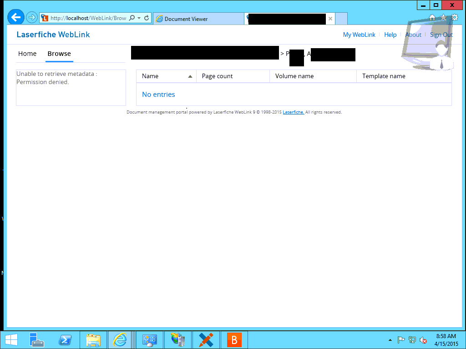The width and height of the screenshot is (466, 349).
Task: Open the globe server taskbar icon
Action: click(x=178, y=340)
